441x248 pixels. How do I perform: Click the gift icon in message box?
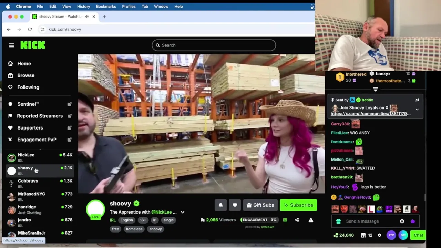(338, 221)
